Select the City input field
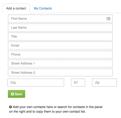This screenshot has width=121, height=118. 36,82
